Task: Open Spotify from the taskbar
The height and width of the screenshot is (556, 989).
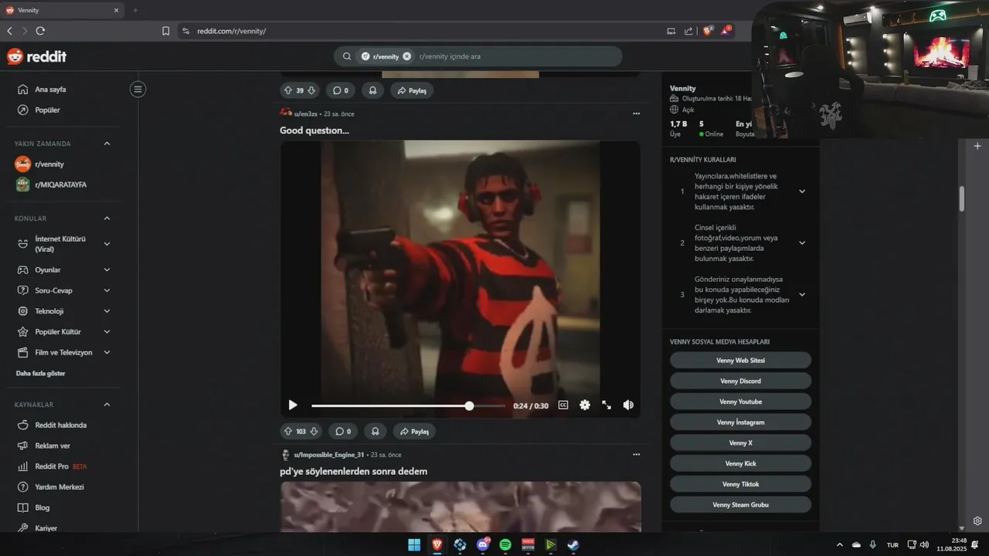Action: [x=505, y=544]
